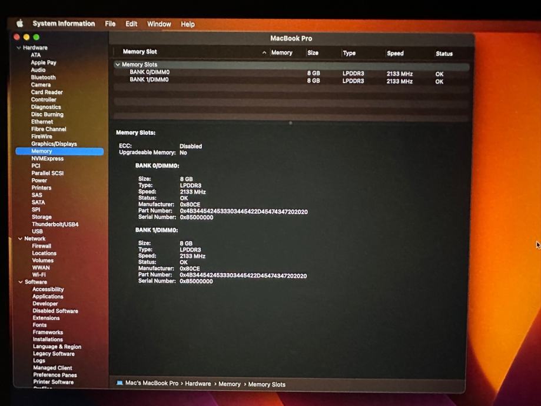Select Bluetooth in the sidebar
The image size is (541, 406).
tap(43, 77)
